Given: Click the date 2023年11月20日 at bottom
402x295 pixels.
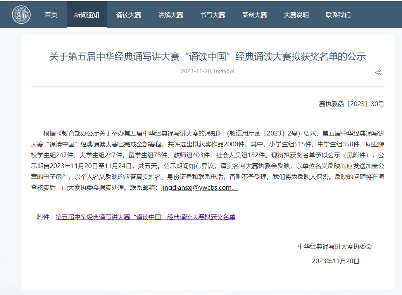Looking at the screenshot, I should click(335, 261).
